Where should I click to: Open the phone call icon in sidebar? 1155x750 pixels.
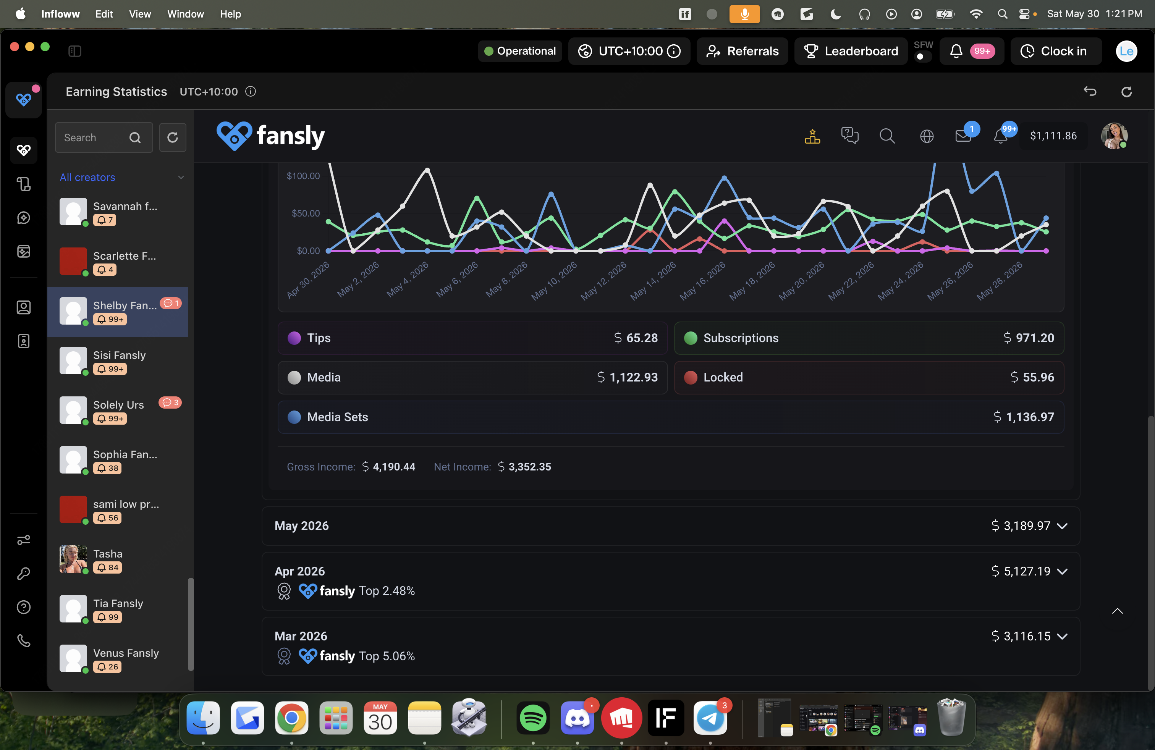[24, 641]
